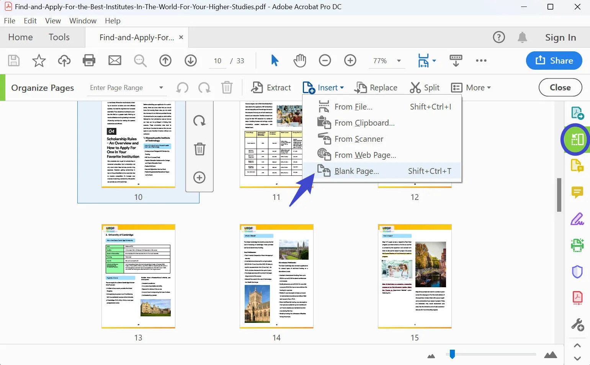590x365 pixels.
Task: Email the PDF via the envelope icon
Action: (x=115, y=61)
